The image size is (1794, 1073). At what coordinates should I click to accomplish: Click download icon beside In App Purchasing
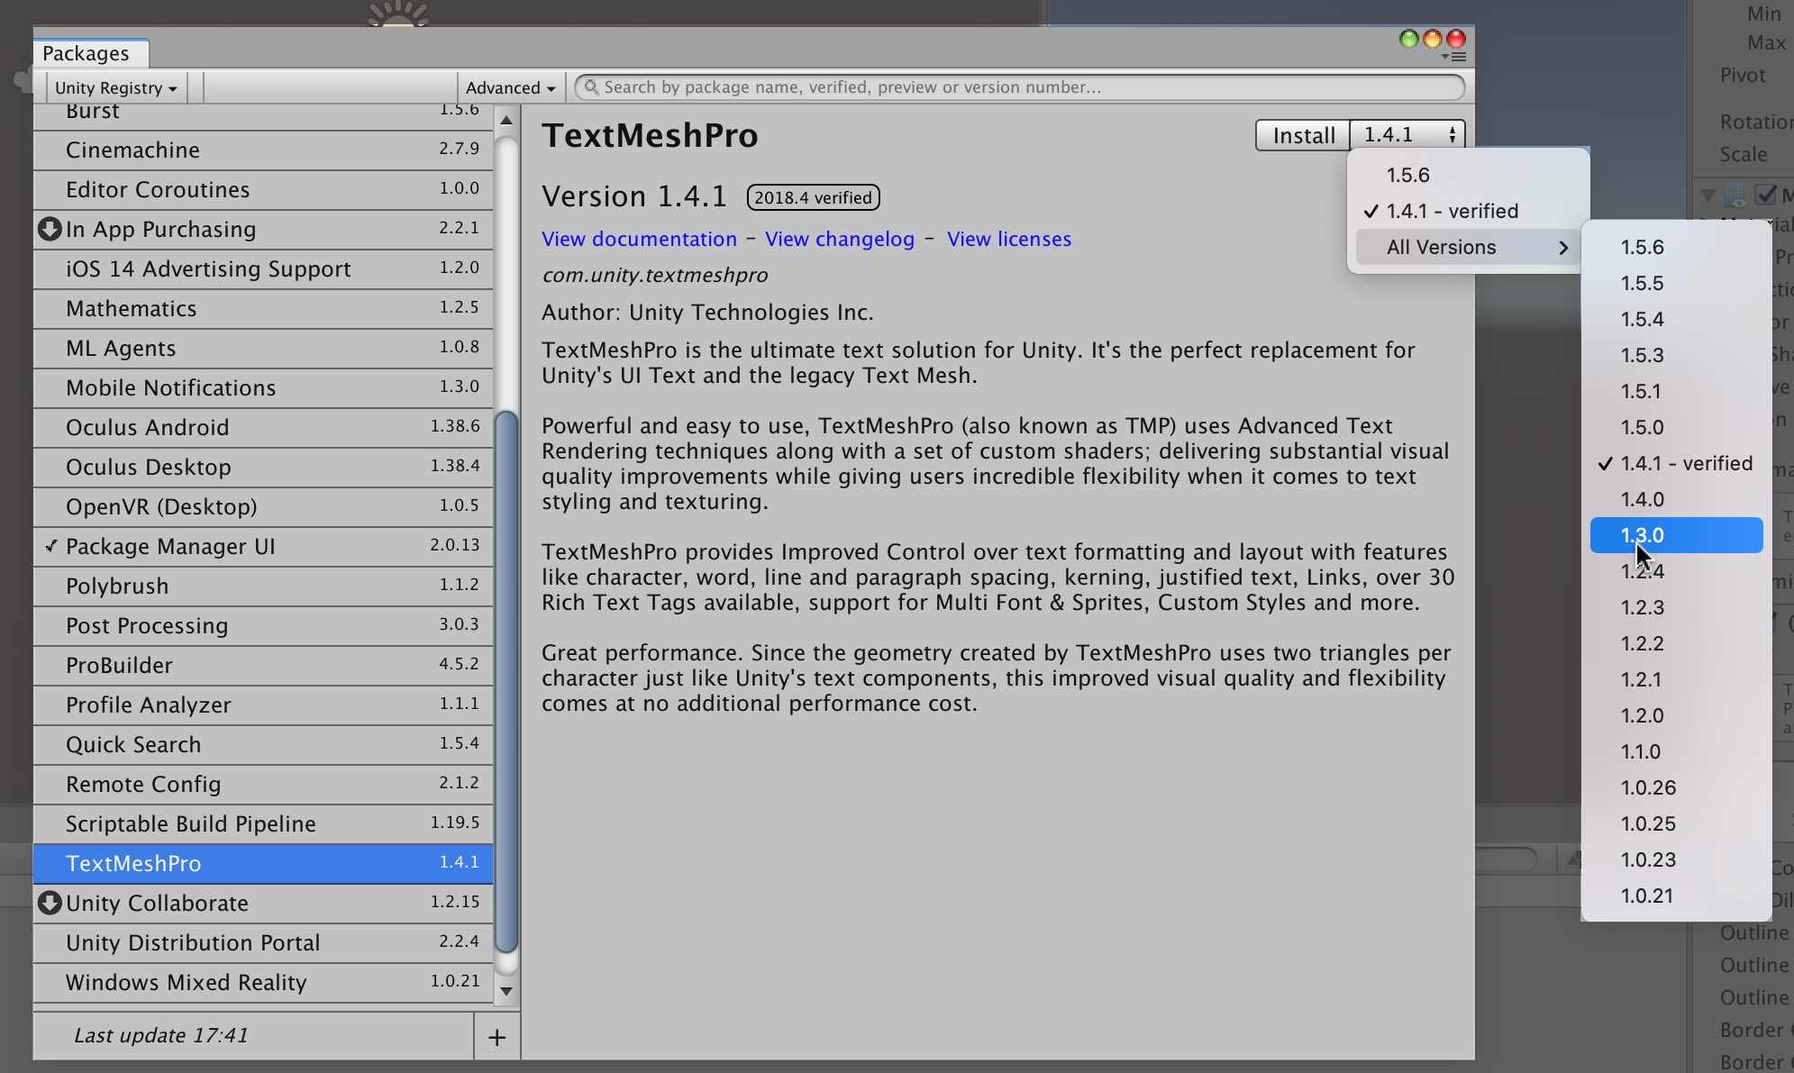click(50, 229)
